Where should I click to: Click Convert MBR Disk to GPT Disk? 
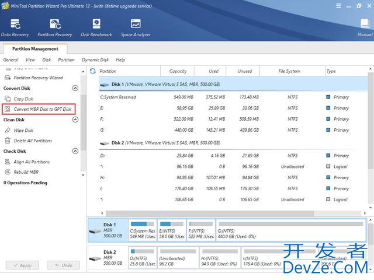(x=43, y=109)
